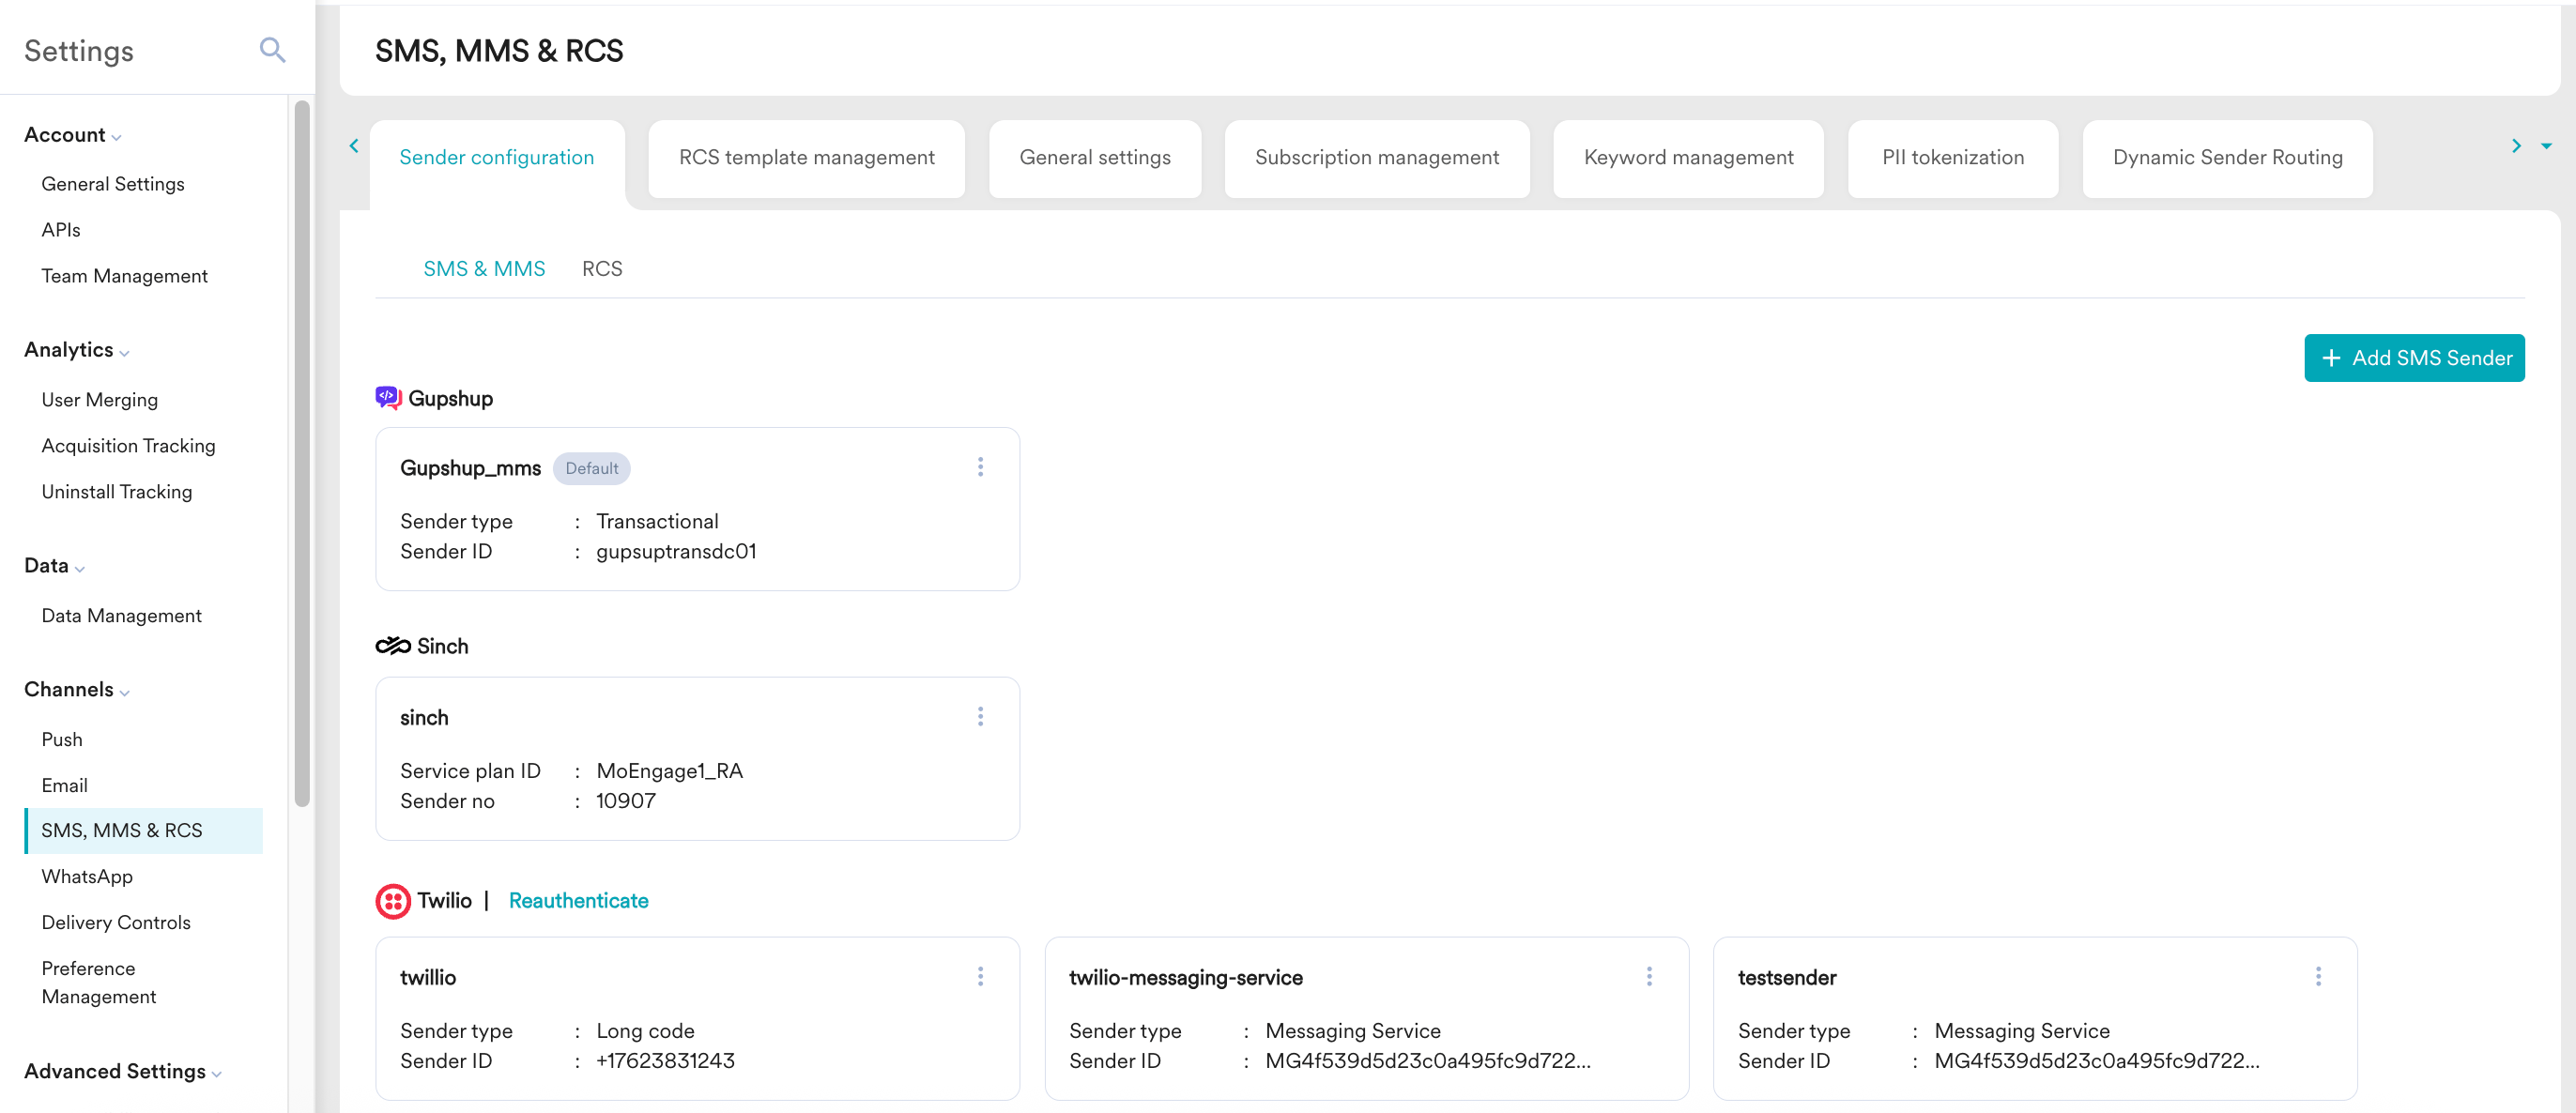Go to the General settings tab
Screen dimensions: 2576x1113
click(1095, 158)
